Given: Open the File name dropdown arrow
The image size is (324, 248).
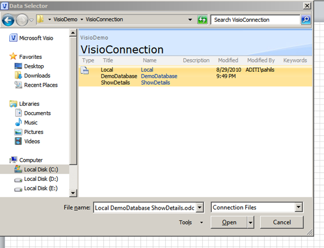Looking at the screenshot, I should (200, 208).
